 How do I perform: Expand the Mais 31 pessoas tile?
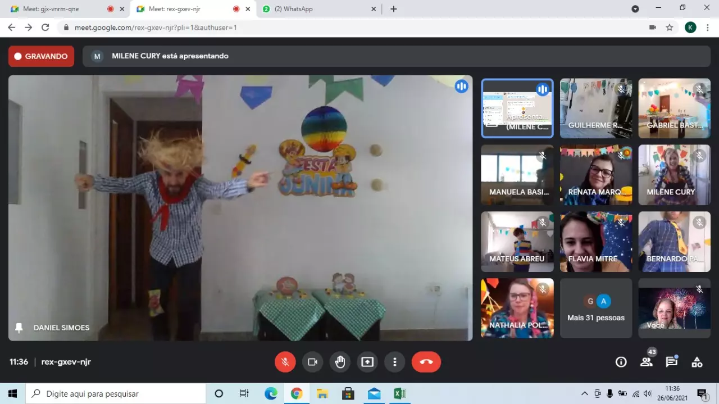click(595, 308)
